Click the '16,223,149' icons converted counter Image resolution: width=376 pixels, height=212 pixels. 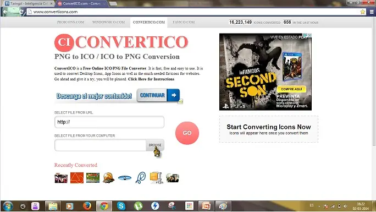[x=240, y=22]
